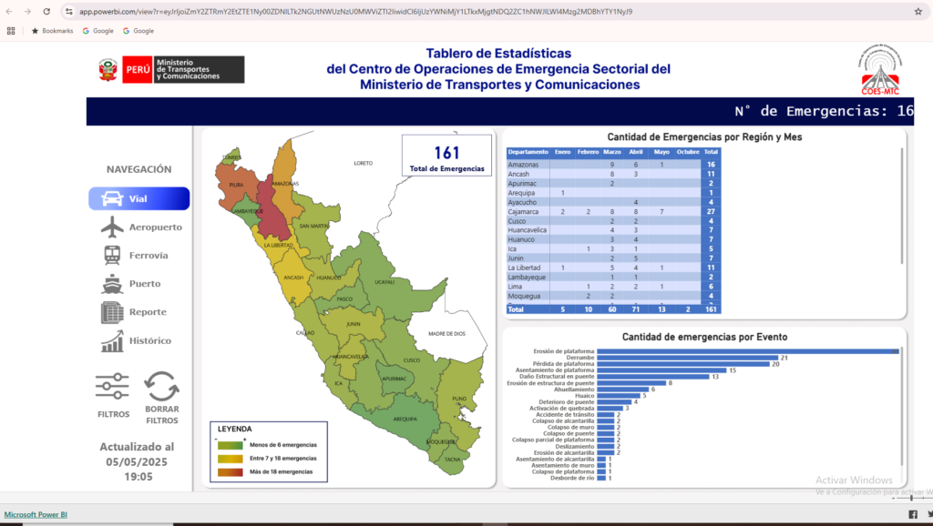Select the Histórico navigation label
This screenshot has height=526, width=933.
click(x=150, y=340)
